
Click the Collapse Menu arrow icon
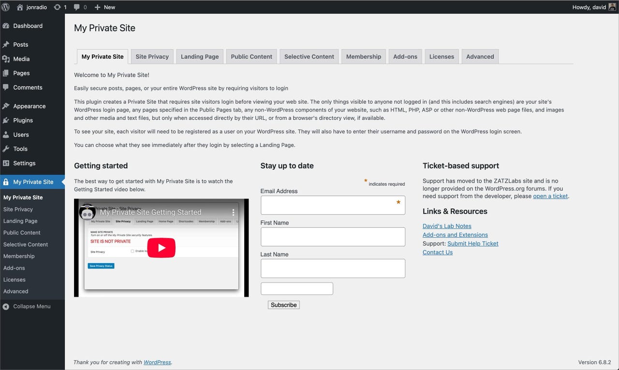pyautogui.click(x=6, y=307)
